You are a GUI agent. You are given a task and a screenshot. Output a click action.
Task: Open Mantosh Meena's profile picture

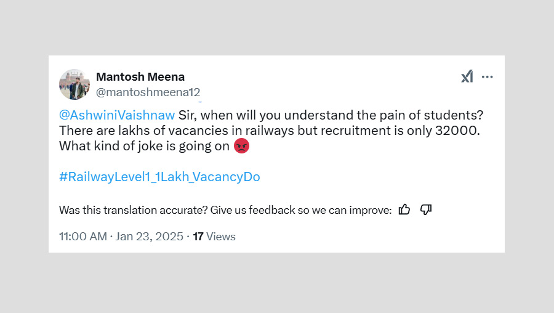(x=74, y=84)
